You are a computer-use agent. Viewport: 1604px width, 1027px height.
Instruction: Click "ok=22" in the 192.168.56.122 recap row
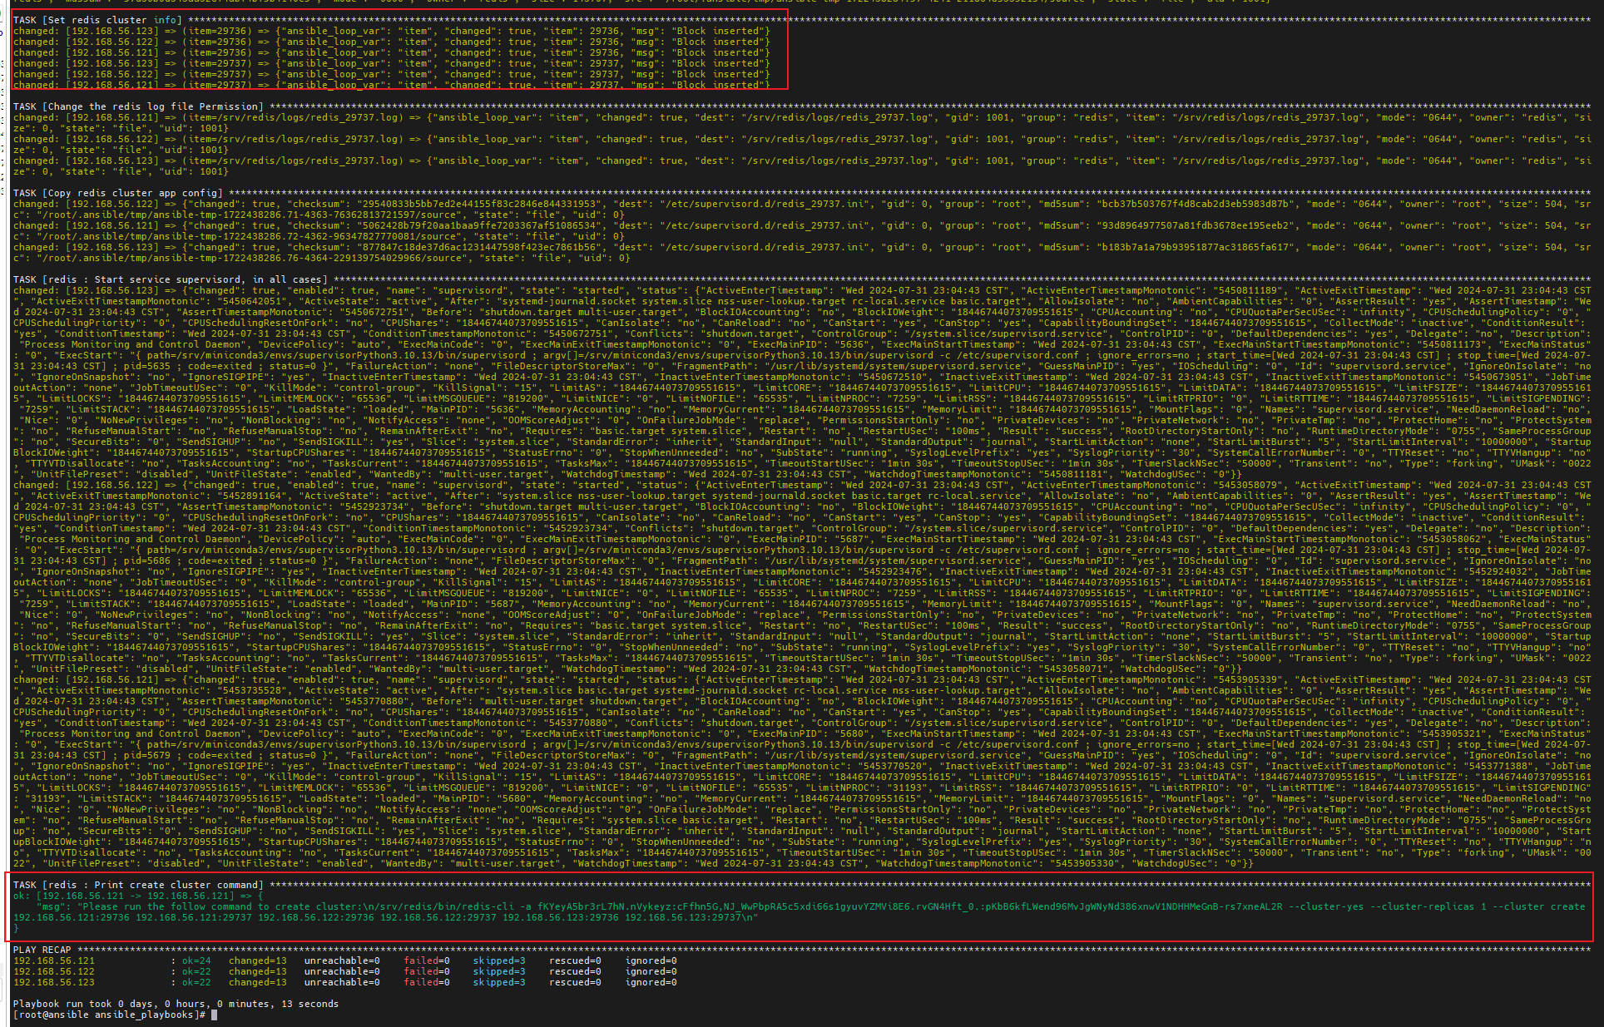pyautogui.click(x=196, y=971)
